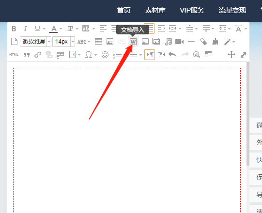
Task: Open search and replace
Action: (x=197, y=55)
